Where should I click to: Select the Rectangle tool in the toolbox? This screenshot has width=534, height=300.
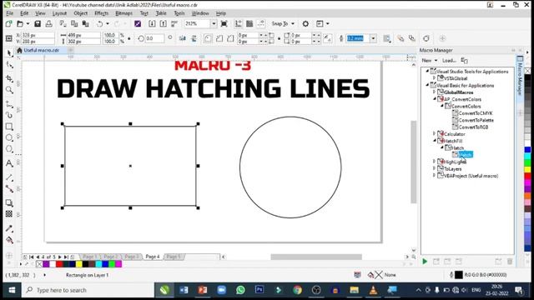coord(9,127)
